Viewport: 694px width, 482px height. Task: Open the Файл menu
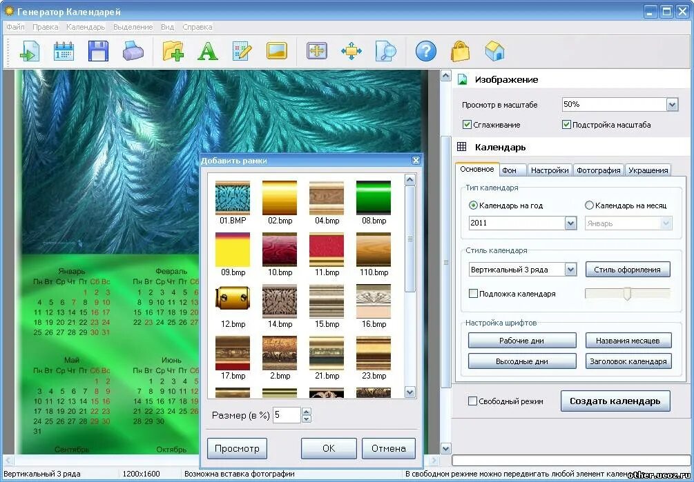15,27
